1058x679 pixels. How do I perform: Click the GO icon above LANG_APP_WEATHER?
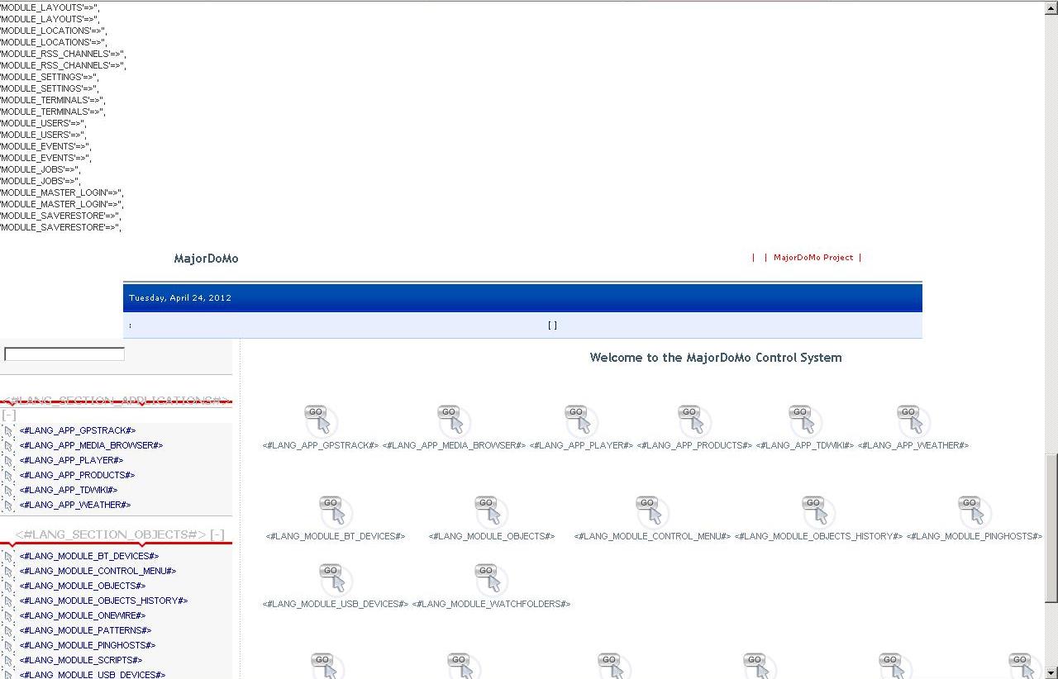[913, 420]
